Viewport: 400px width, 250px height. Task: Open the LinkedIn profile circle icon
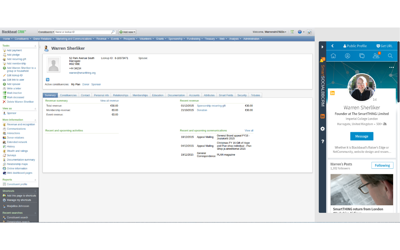coord(347,56)
